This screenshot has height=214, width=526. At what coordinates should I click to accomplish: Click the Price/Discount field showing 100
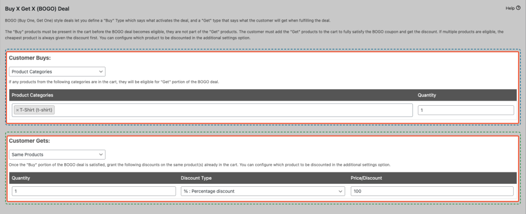431,191
